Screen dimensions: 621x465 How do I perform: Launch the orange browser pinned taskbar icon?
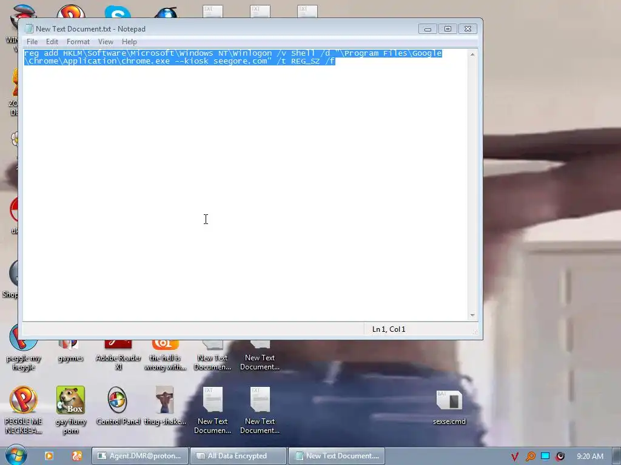pos(77,456)
